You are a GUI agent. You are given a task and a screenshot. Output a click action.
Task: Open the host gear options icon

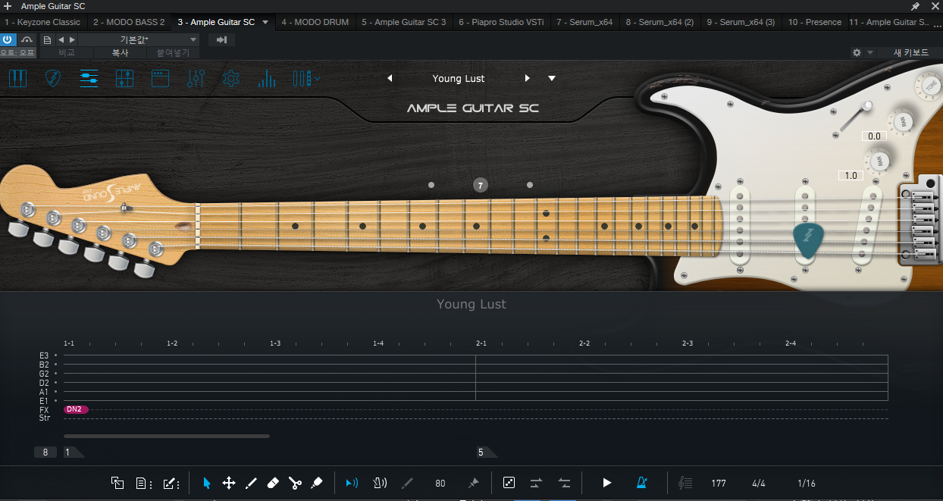click(x=857, y=53)
